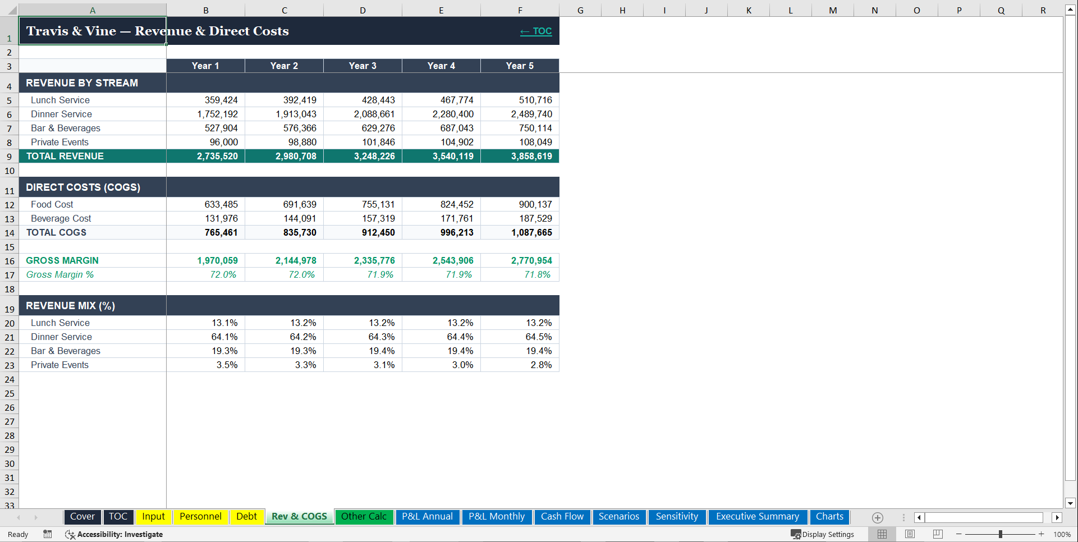Open the Other Calc tab
Viewport: 1078px width, 542px height.
click(364, 516)
